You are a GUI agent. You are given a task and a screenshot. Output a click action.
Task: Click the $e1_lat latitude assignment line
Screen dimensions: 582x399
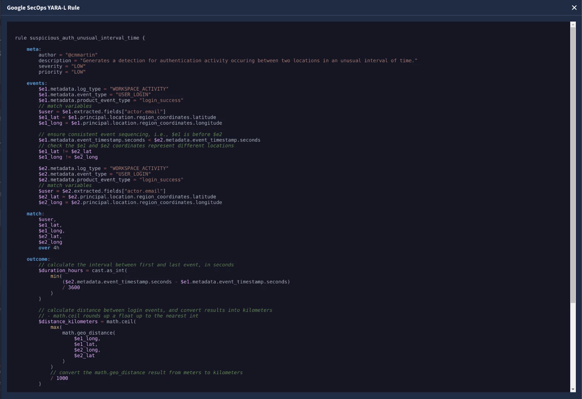[127, 117]
